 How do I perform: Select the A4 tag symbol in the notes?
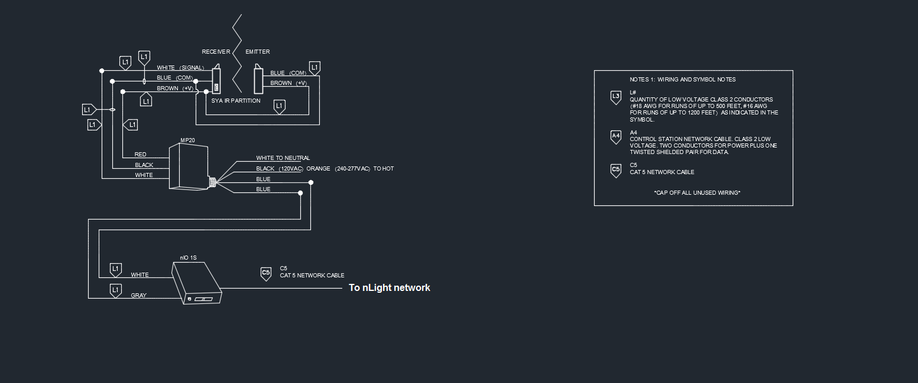tap(615, 136)
